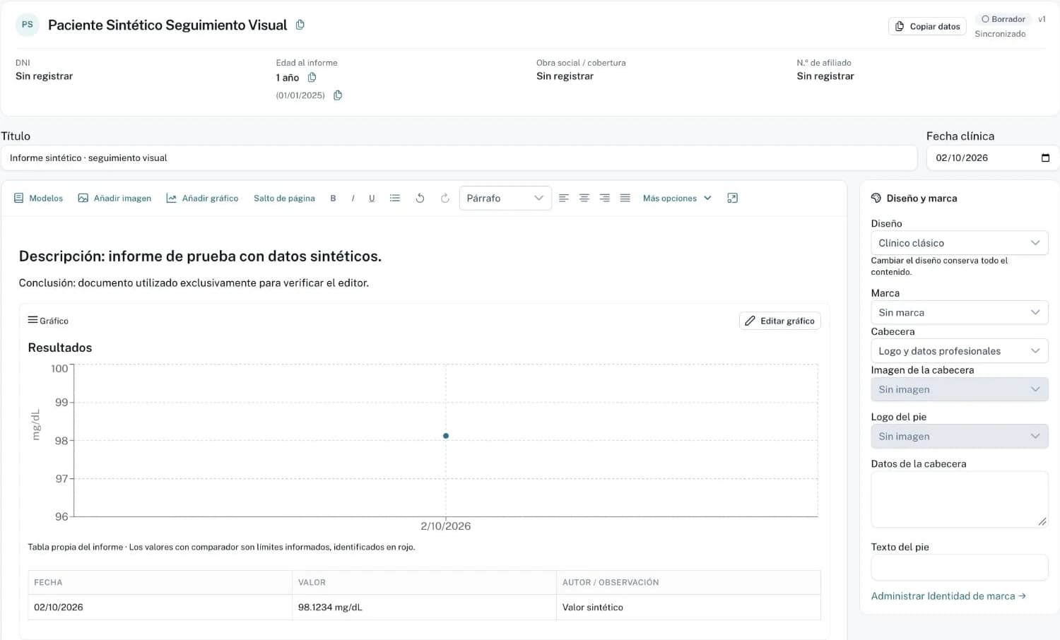Click Añadir gráfico in the toolbar
1060x640 pixels.
click(x=202, y=198)
